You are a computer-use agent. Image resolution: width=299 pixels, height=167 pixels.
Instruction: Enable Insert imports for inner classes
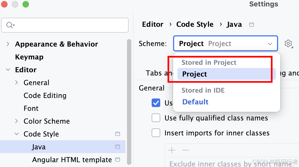156,133
